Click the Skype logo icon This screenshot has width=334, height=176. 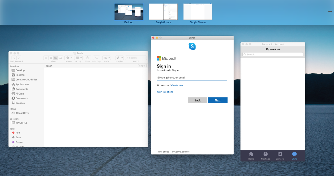(x=192, y=46)
